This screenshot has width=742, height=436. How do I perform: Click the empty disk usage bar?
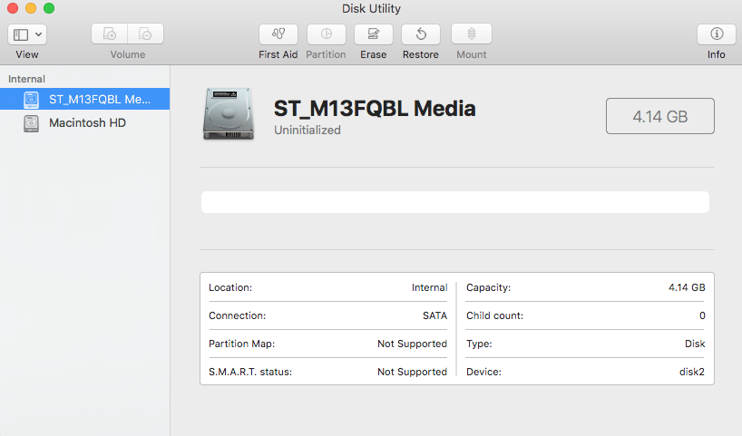tap(455, 202)
